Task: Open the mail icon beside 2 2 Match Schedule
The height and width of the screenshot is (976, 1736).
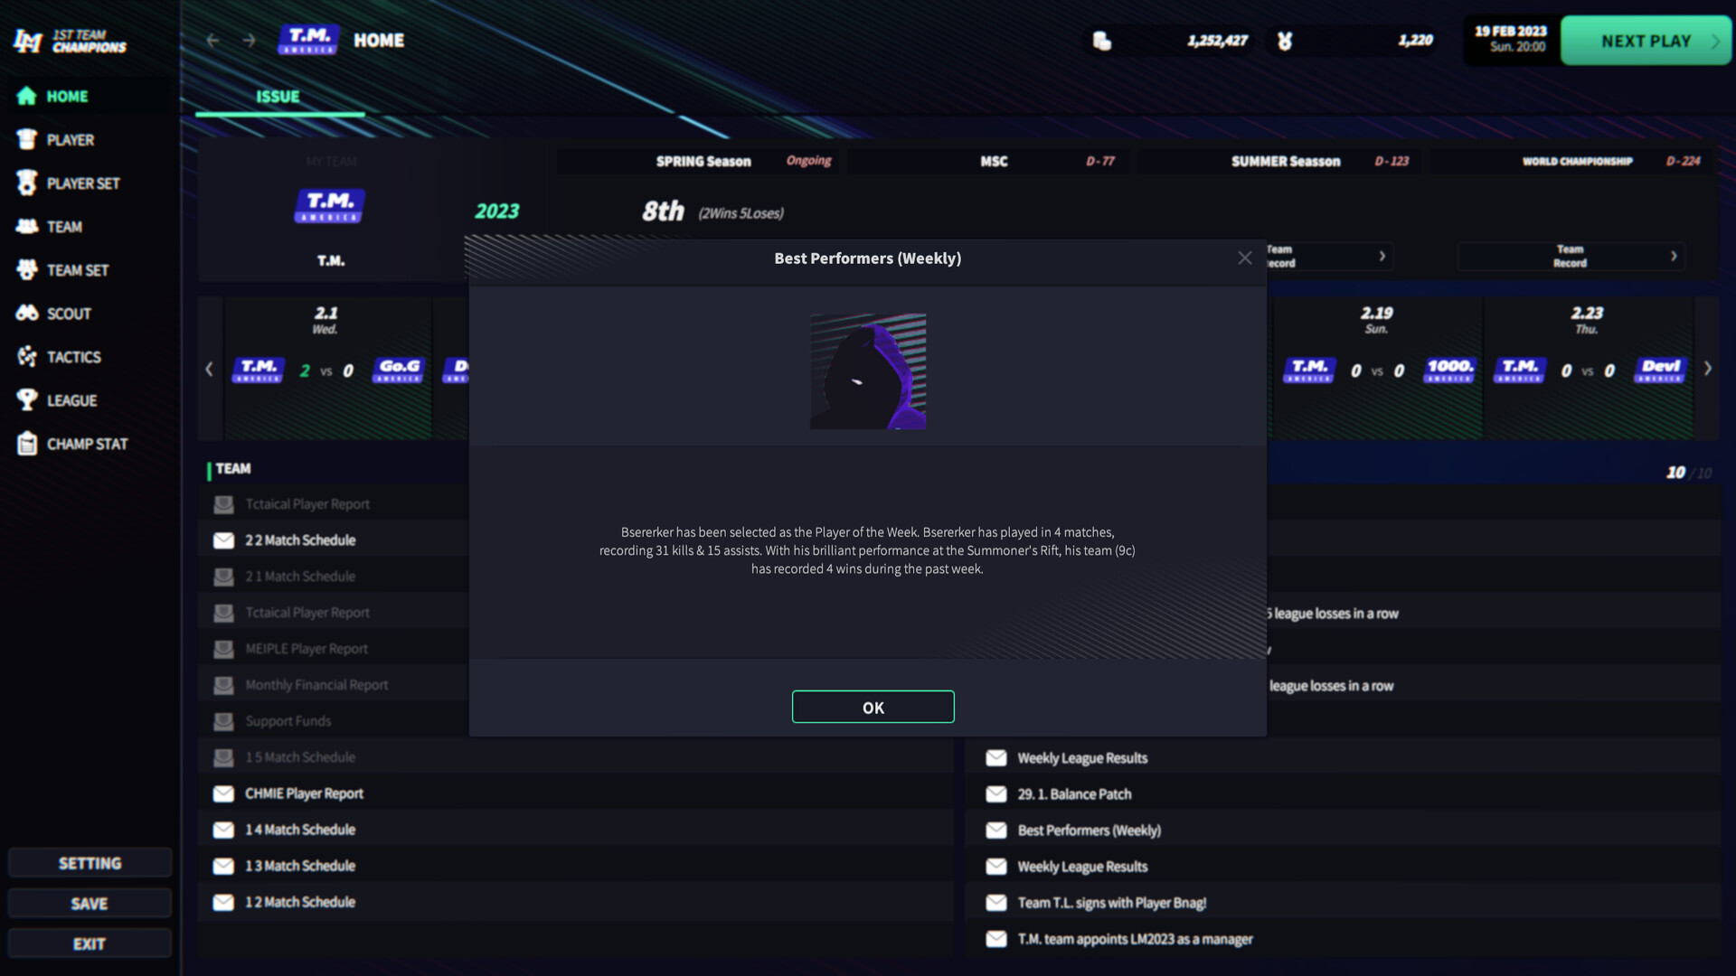Action: tap(223, 540)
